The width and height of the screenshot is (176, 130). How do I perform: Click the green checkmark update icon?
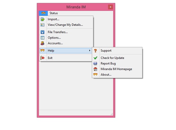95,58
